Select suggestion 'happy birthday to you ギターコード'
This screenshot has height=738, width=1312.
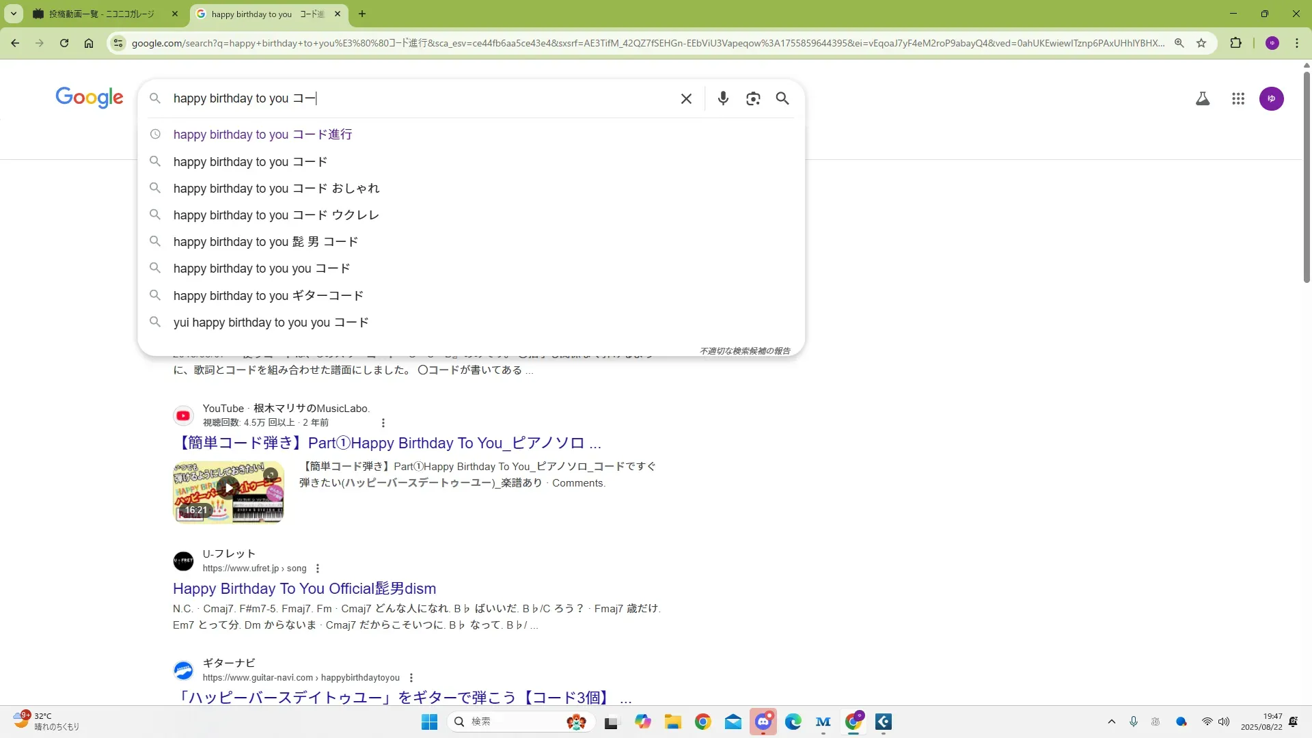coord(268,296)
